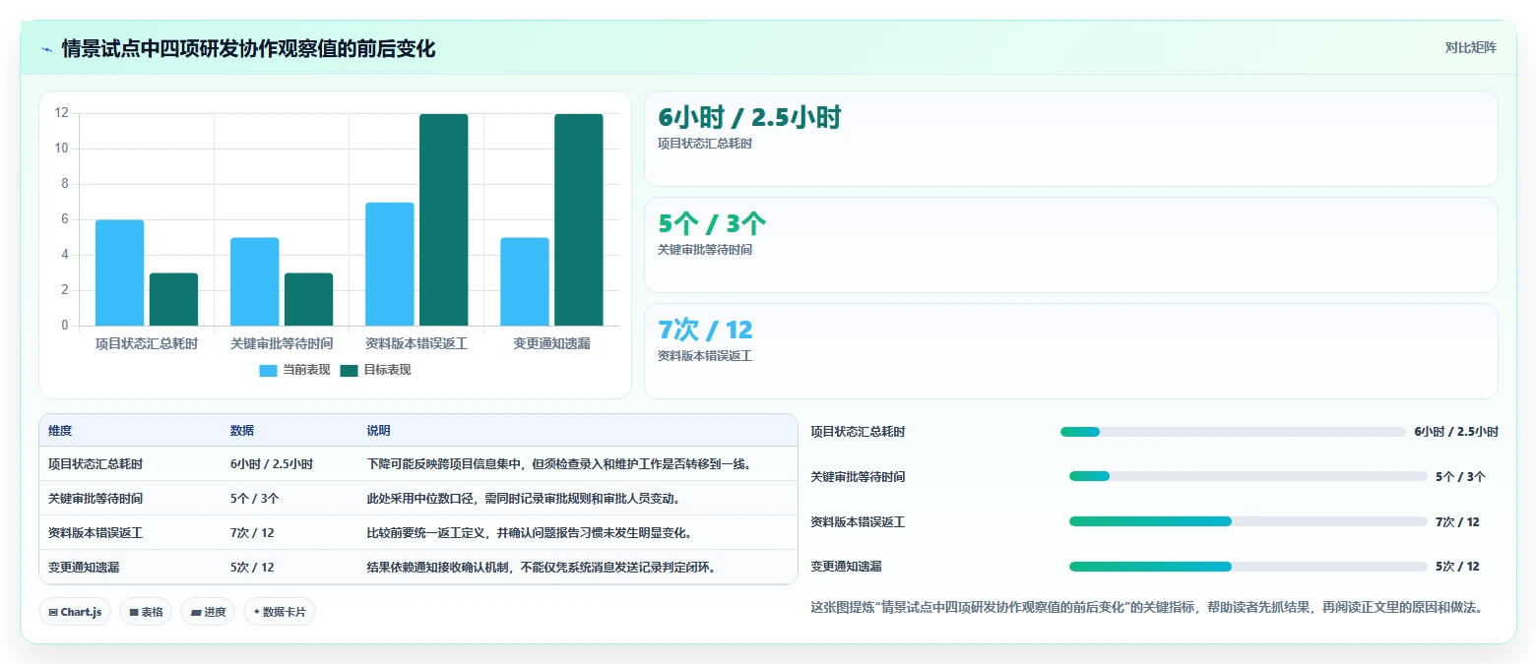Select the 进度 tag
Screen dimensions: 1537x664
click(208, 612)
